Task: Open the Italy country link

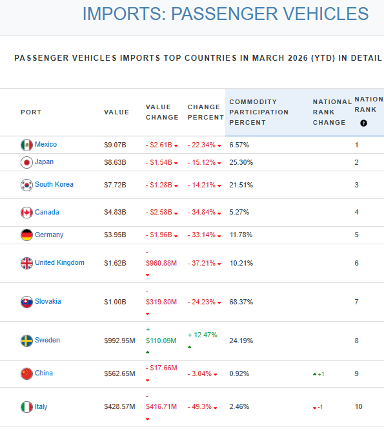Action: coord(41,406)
